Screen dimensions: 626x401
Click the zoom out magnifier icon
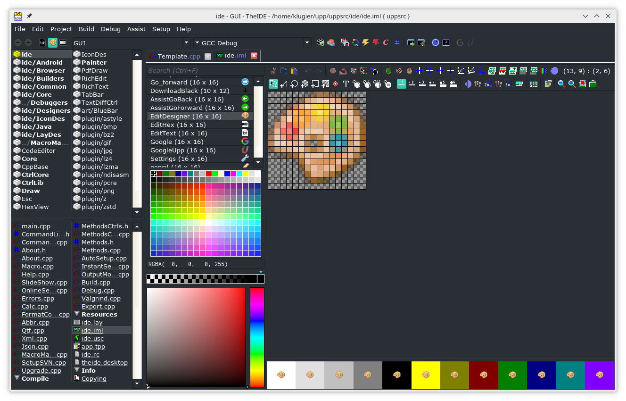(x=561, y=84)
